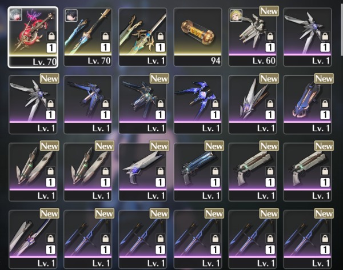Screen dimensions: 343x270
Task: Pick the white pistol with purple glow
Action: click(142, 172)
